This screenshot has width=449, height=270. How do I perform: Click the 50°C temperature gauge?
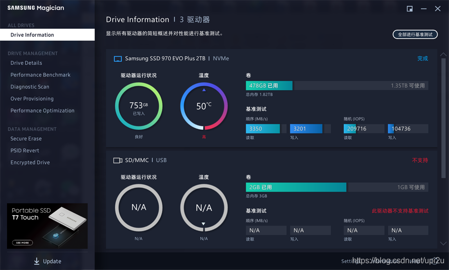[x=204, y=106]
